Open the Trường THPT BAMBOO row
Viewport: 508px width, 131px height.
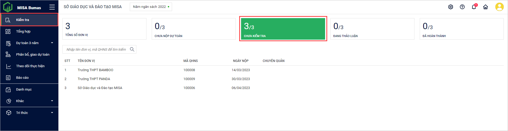(x=95, y=70)
